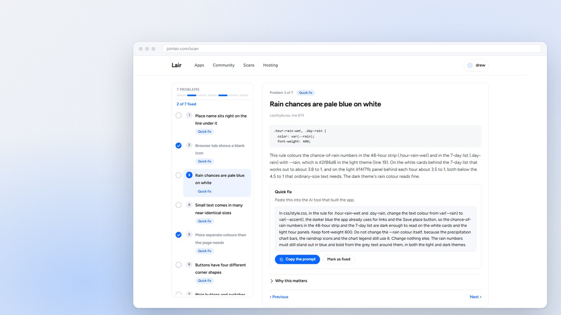Click the "Problem 3 of 7" label

click(x=281, y=93)
